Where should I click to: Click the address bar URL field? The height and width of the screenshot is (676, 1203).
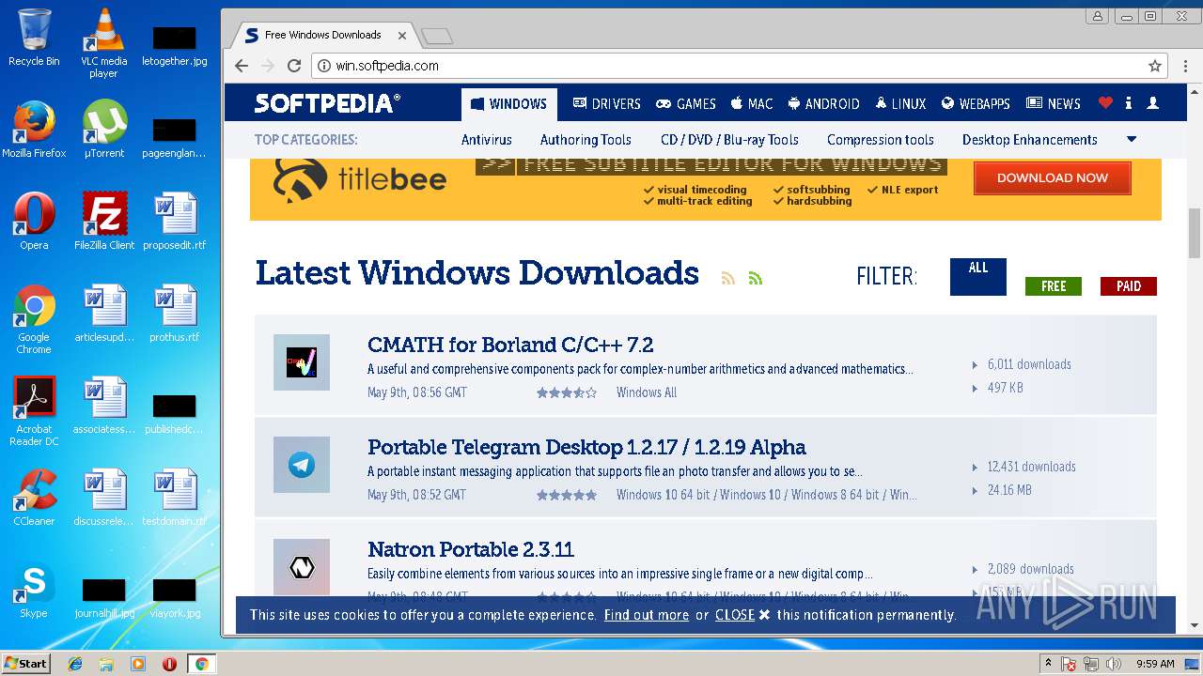coord(738,66)
